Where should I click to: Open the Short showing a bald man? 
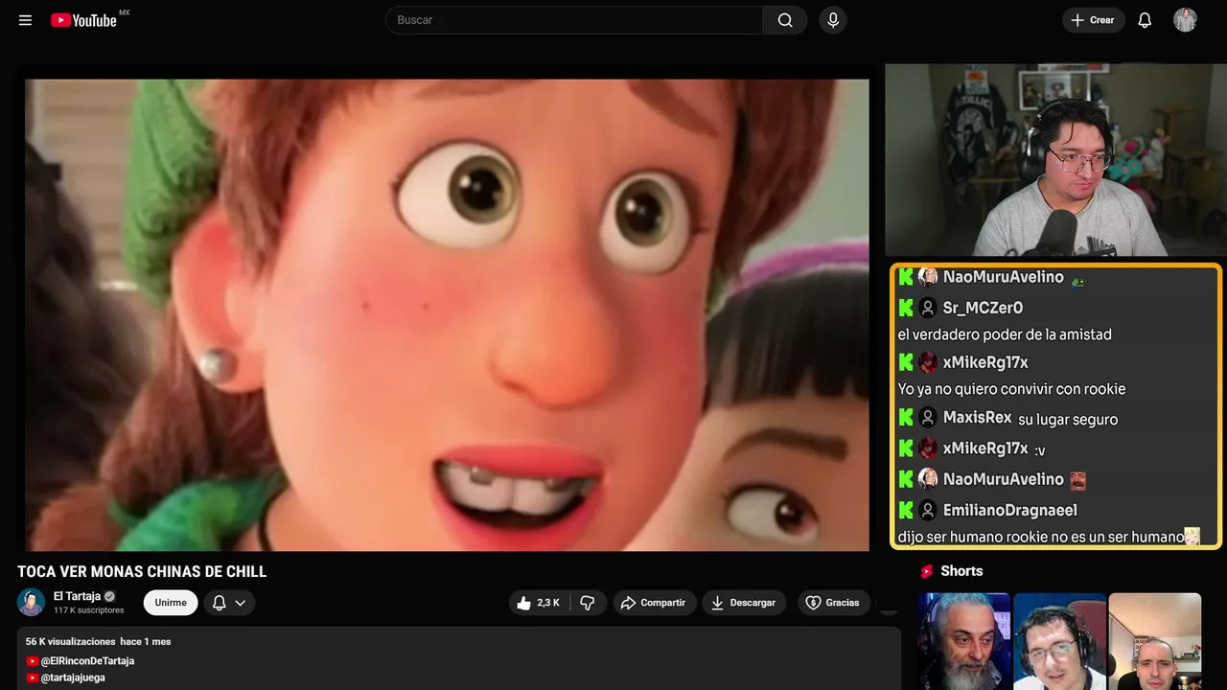[1154, 641]
